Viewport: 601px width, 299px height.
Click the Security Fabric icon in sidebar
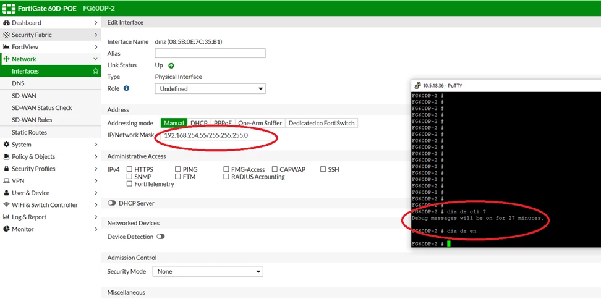pyautogui.click(x=6, y=35)
